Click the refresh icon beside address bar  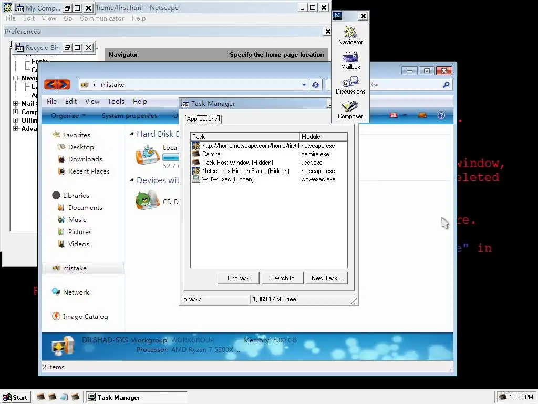point(315,85)
